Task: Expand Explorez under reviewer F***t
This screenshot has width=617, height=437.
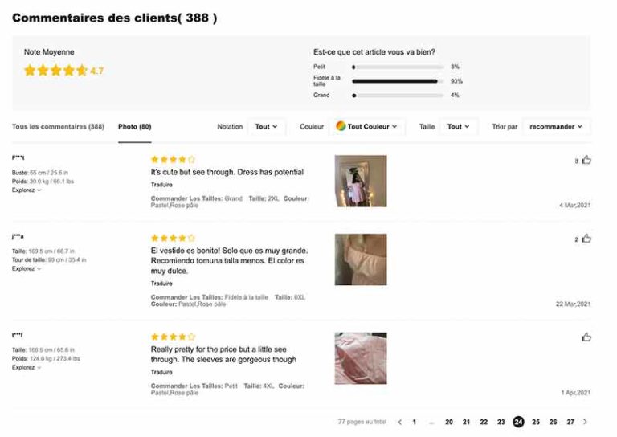Action: pos(27,190)
